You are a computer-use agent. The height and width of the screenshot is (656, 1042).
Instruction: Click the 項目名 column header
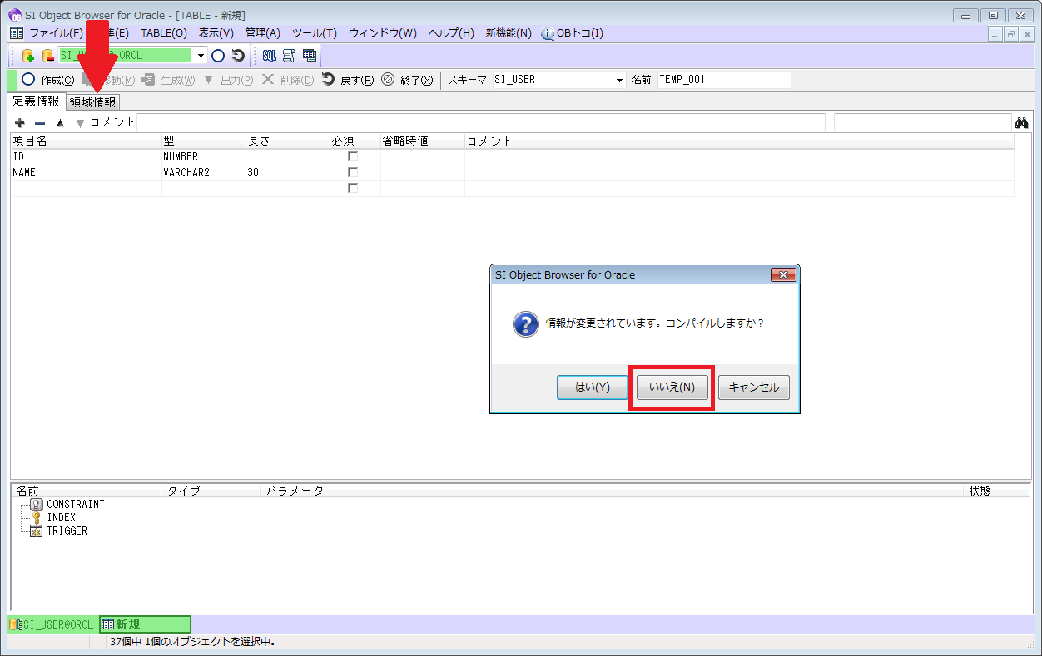click(x=86, y=141)
